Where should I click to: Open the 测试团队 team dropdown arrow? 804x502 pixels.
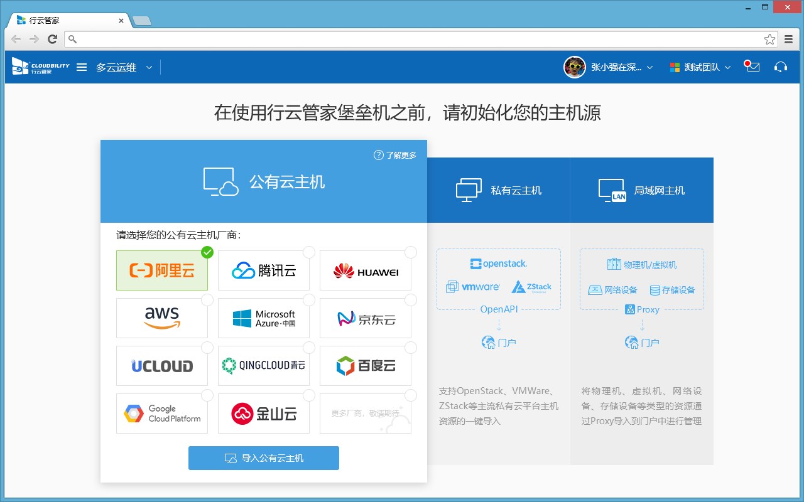[x=727, y=67]
